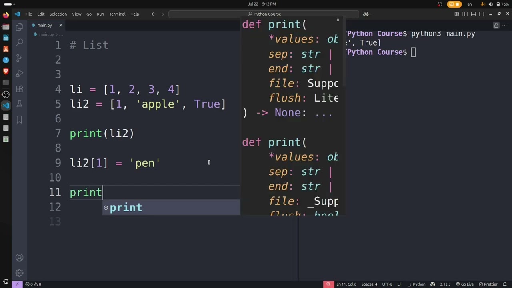The width and height of the screenshot is (512, 288).
Task: Open the Accounts icon in activity bar
Action: 19,258
